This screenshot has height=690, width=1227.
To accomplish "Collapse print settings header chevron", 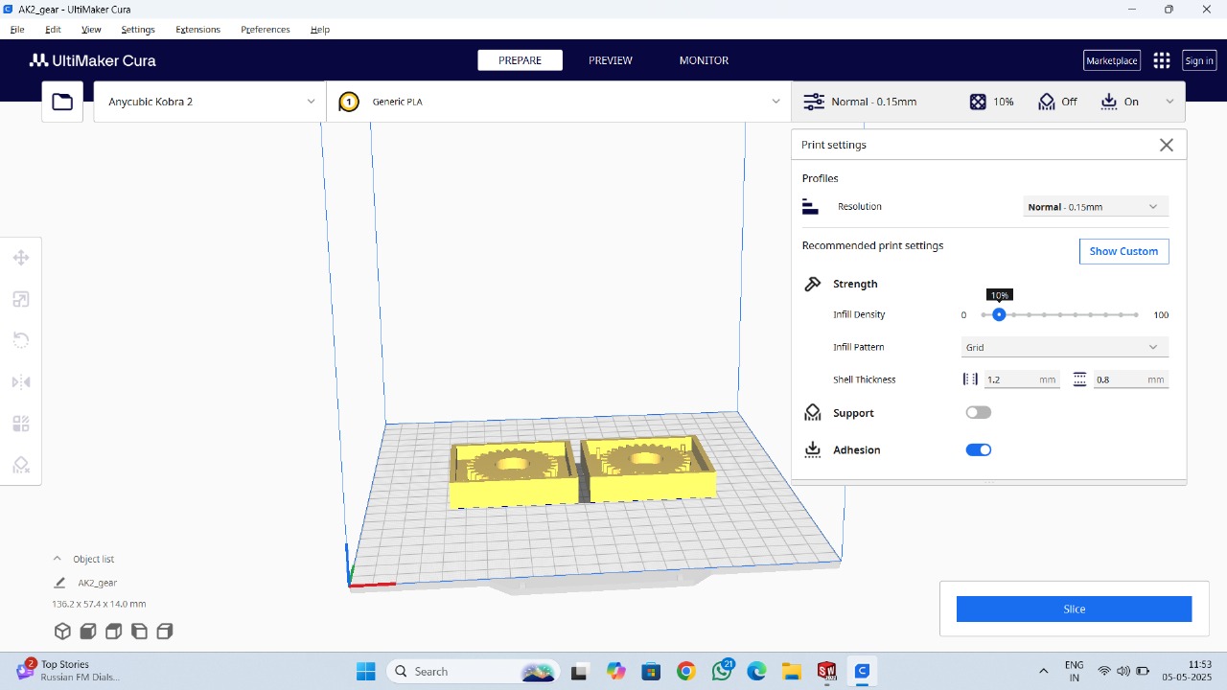I will 1169,102.
